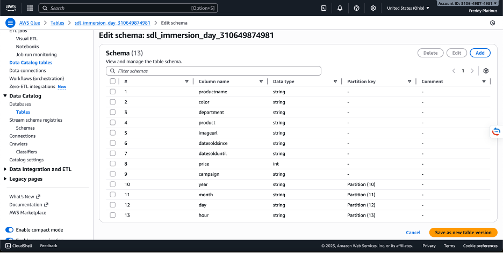Sort by Column name arrow
This screenshot has height=253, width=503.
point(261,81)
